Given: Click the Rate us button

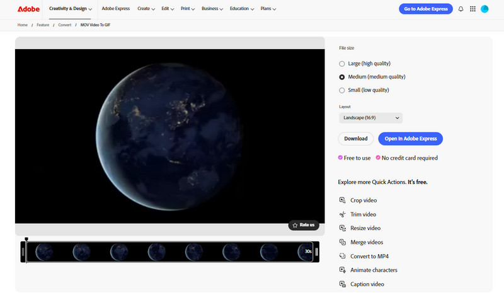Looking at the screenshot, I should pos(304,225).
